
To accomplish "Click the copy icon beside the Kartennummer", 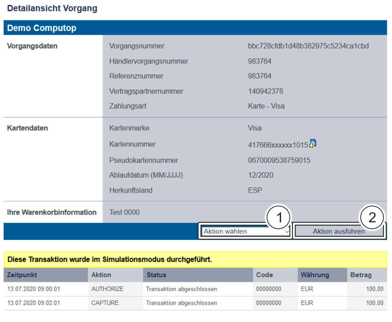I will pyautogui.click(x=312, y=144).
